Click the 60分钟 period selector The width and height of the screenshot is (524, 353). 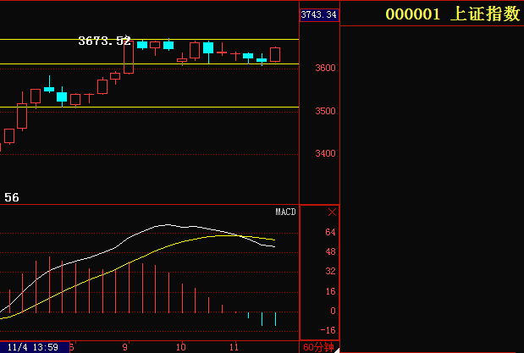[318, 347]
